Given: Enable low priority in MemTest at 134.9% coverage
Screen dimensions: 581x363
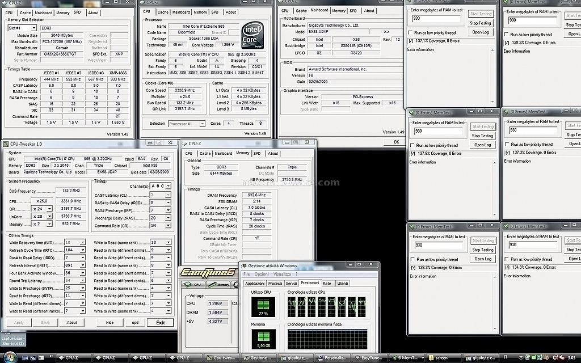Looking at the screenshot, I should 507,259.
